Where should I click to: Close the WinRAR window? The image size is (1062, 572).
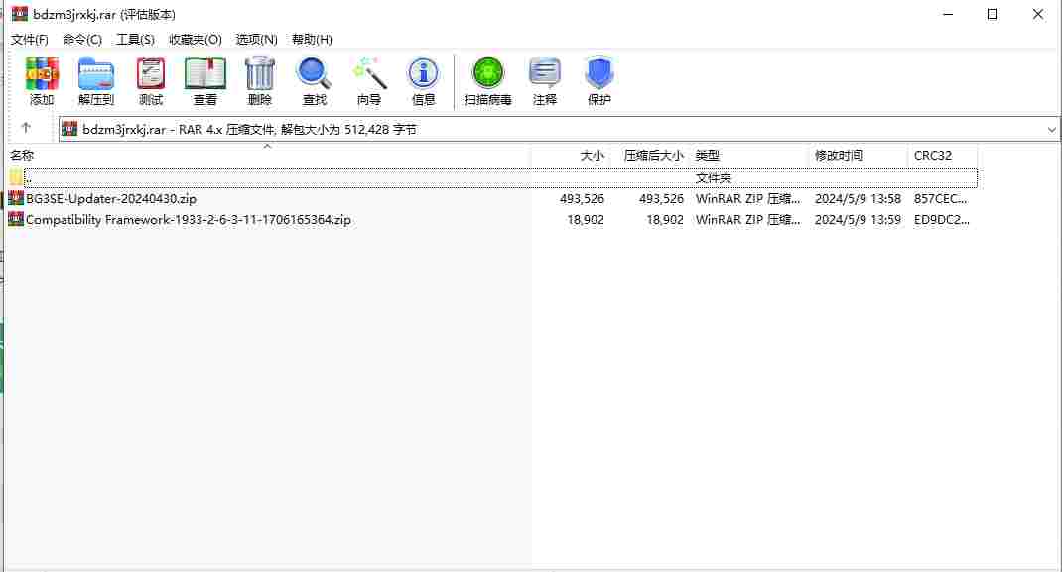[1037, 14]
